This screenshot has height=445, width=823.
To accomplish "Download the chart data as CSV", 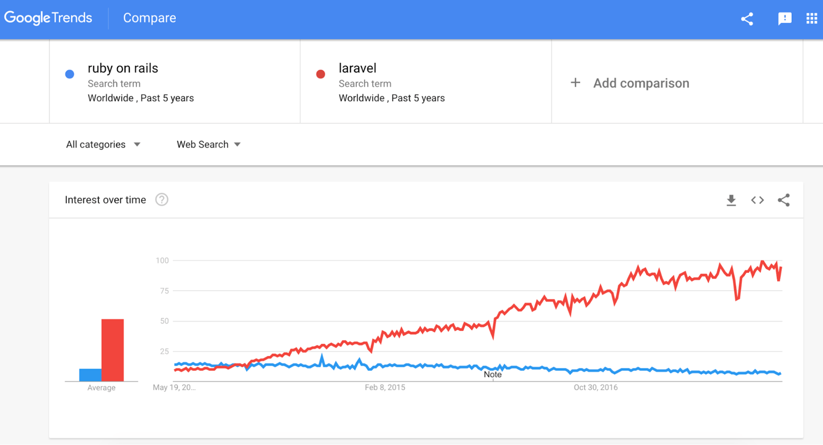I will [x=731, y=200].
